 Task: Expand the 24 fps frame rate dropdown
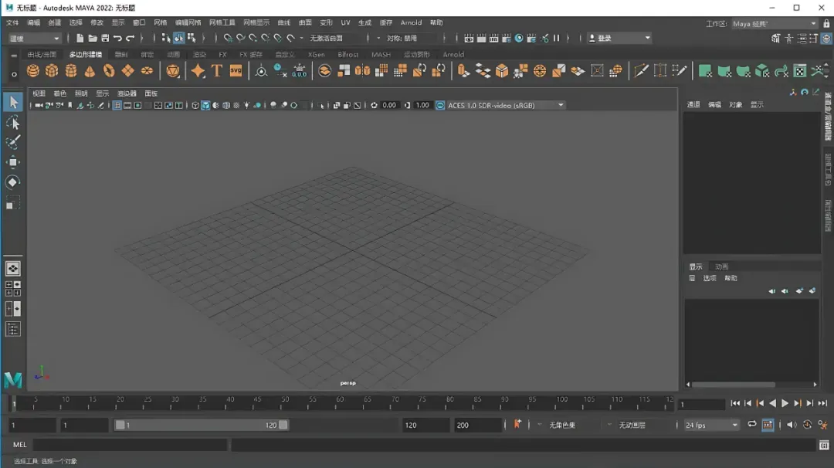(x=711, y=425)
